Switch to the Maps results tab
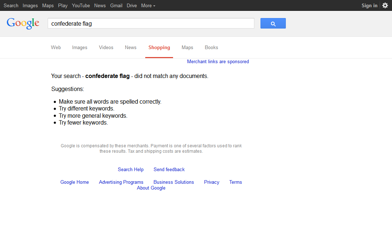Image resolution: width=392 pixels, height=252 pixels. (188, 47)
